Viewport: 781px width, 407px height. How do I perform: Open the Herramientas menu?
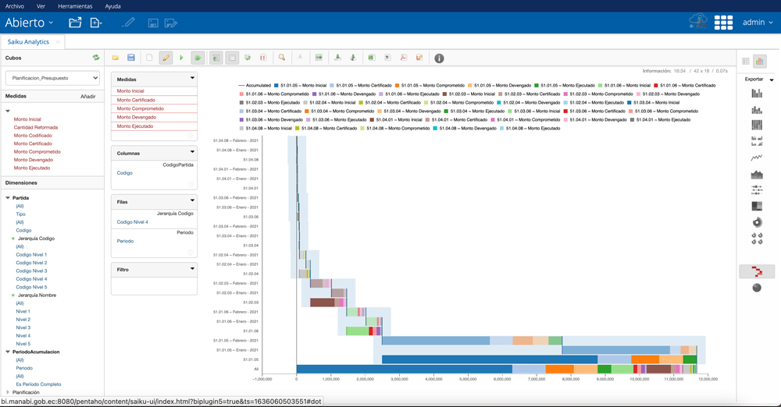pos(75,5)
